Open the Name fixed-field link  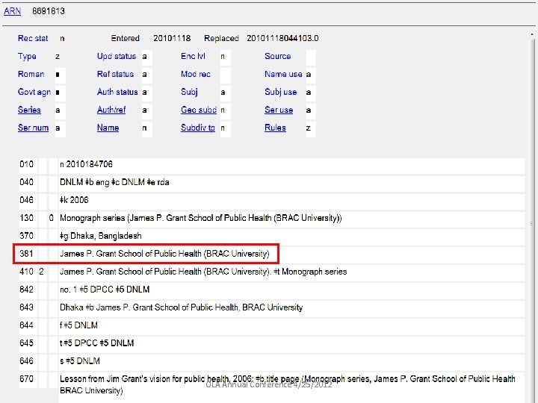108,128
